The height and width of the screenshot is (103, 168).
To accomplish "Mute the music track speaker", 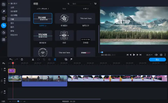I will click(5, 91).
